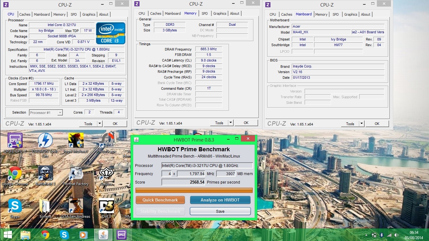Click the Acer manufacturer field
The image size is (429, 241).
(338, 26)
